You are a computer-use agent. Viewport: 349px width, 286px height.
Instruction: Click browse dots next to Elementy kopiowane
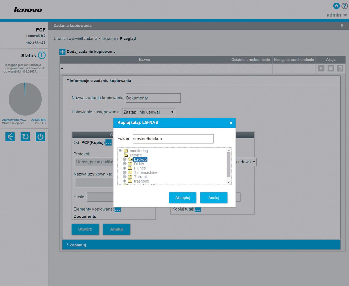(x=118, y=210)
